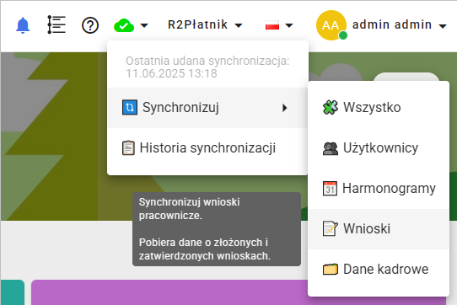Screen dimensions: 457x305
Task: Expand the Synchronizuj submenu arrow
Action: [x=285, y=108]
